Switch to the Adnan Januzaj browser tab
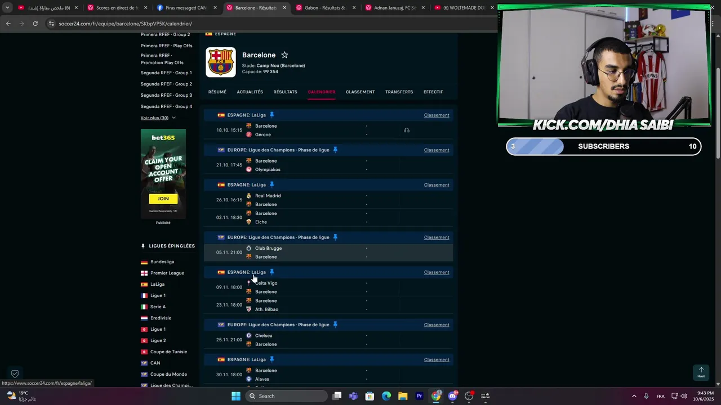This screenshot has width=721, height=405. click(x=394, y=8)
